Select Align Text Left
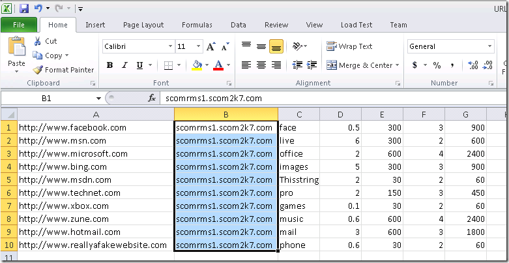 (x=246, y=65)
